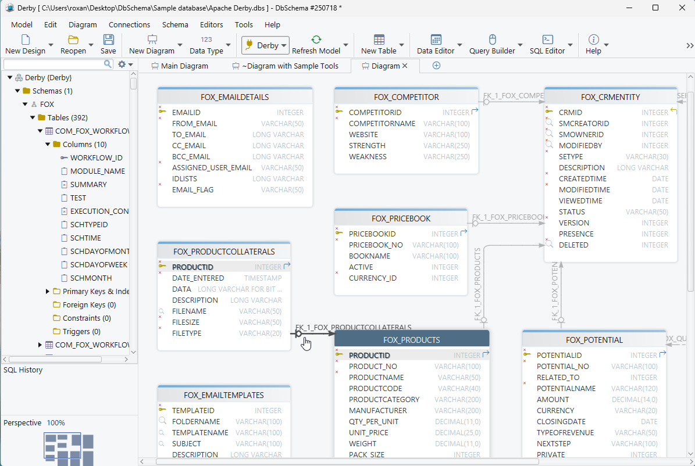The image size is (695, 466).
Task: Open the Model menu
Action: (22, 25)
